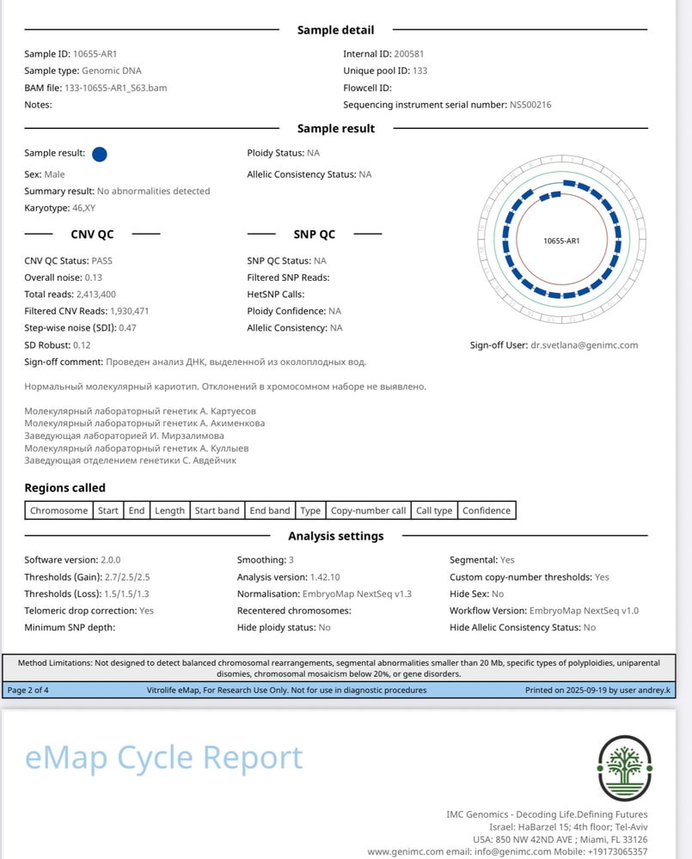Open the dr.svetlana@genimc.com sign-off email

(x=584, y=345)
